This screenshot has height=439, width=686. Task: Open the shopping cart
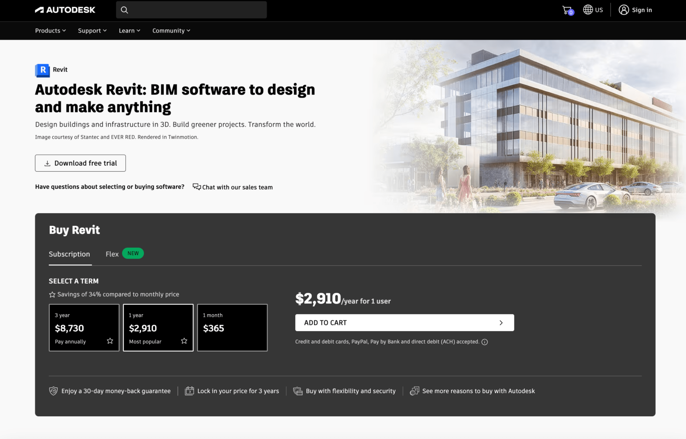click(566, 9)
